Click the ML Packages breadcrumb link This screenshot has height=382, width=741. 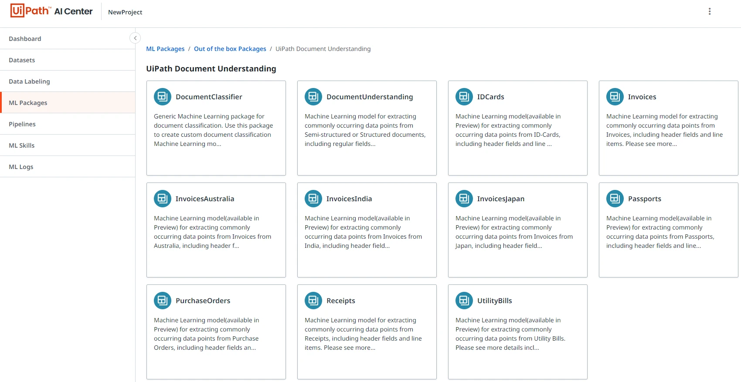(165, 49)
